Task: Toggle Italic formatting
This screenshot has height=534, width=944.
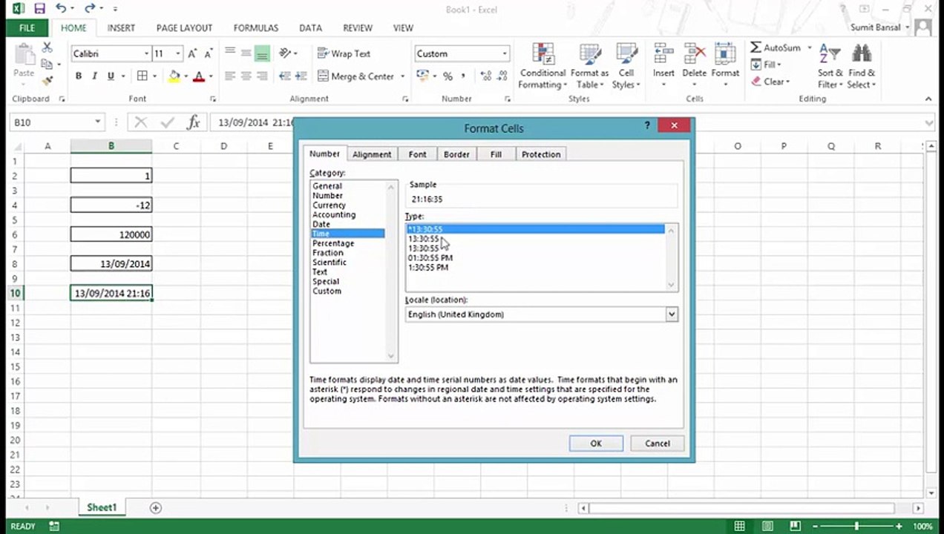Action: click(x=94, y=76)
